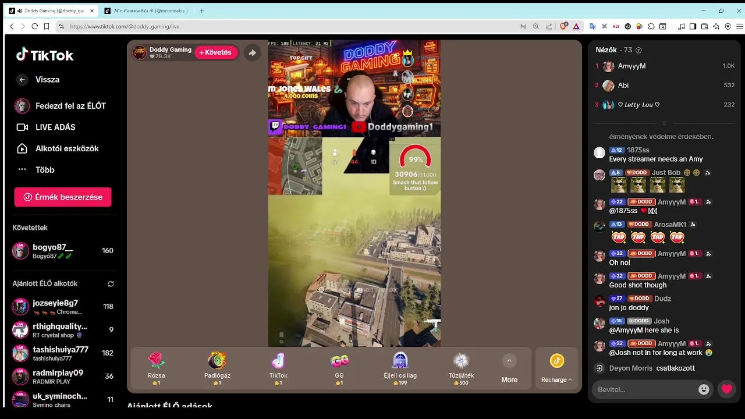Close the Doddy Gaming browser tab
This screenshot has height=419, width=745.
(91, 10)
